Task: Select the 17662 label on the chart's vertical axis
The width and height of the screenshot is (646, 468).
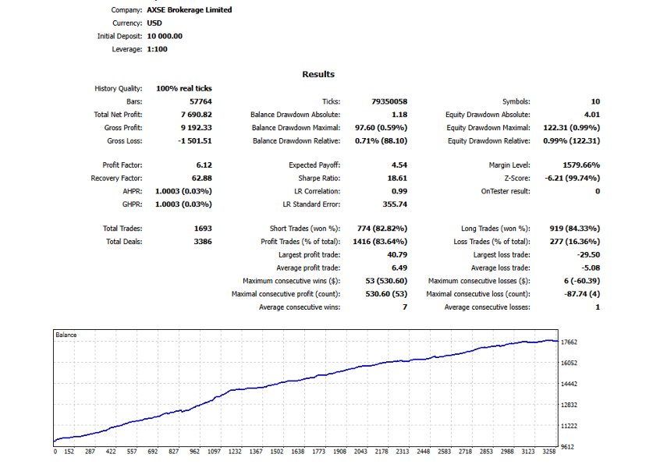Action: tap(569, 342)
